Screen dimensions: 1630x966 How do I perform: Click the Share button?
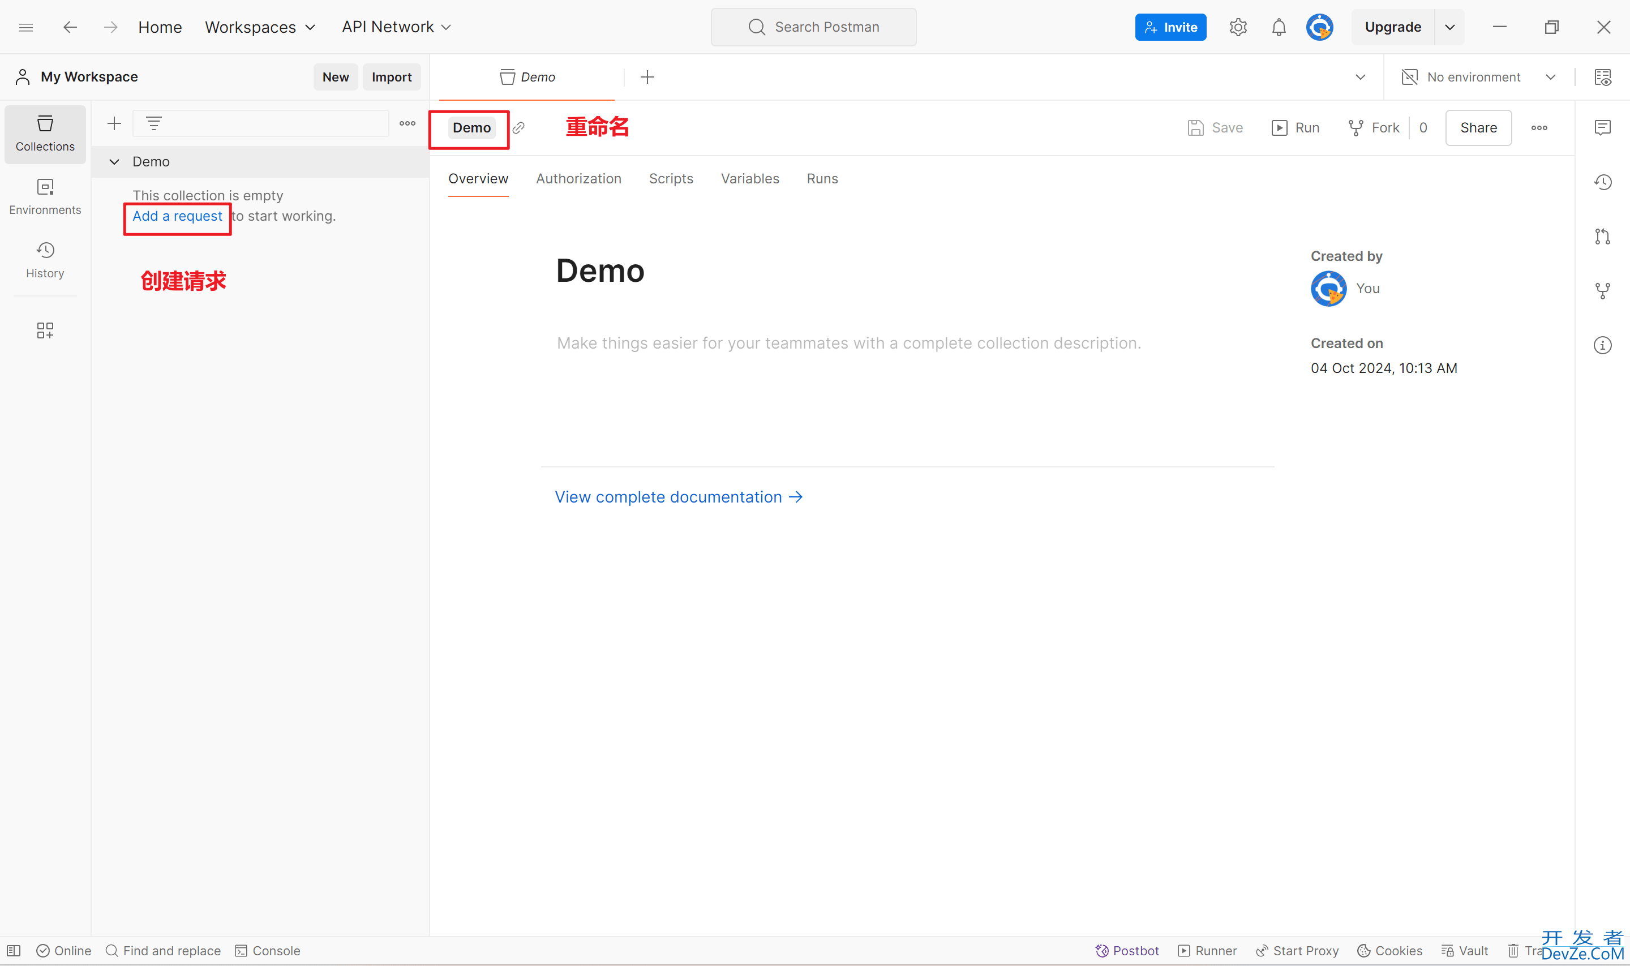[1478, 128]
